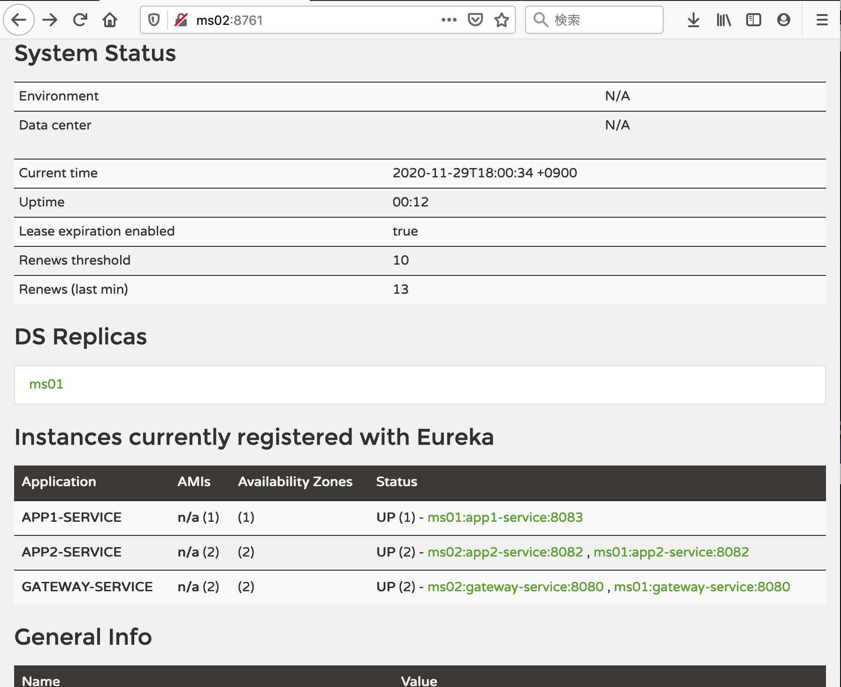Open the Firefox account menu

tap(784, 20)
